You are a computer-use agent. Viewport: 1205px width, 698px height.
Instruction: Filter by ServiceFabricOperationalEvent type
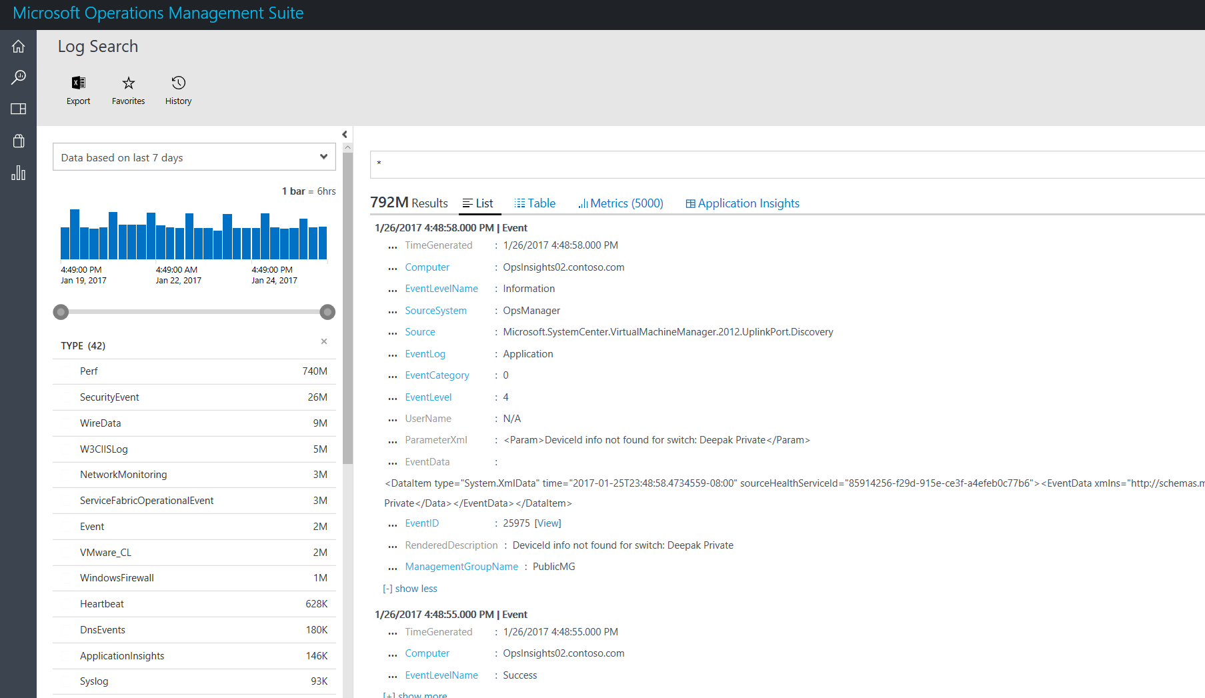point(194,501)
